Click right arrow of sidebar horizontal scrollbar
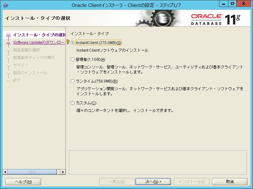Viewport: 253px width, 189px height. [x=63, y=172]
